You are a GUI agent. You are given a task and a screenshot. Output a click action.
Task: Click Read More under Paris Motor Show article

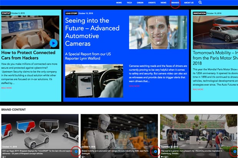[x=197, y=89]
